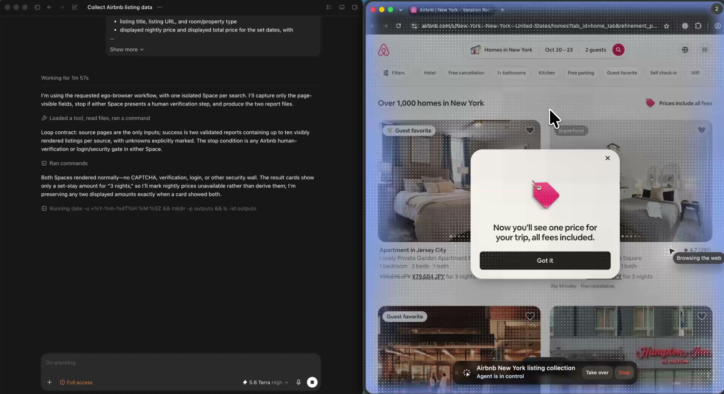Click the Prices include all fees label
The width and height of the screenshot is (724, 394).
[685, 103]
